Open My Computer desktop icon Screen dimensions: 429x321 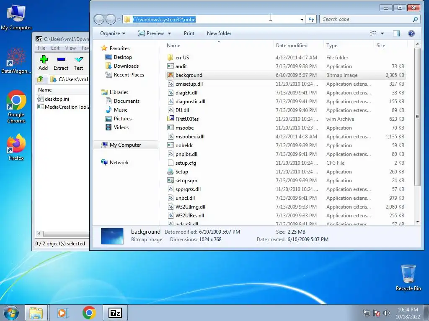(16, 17)
